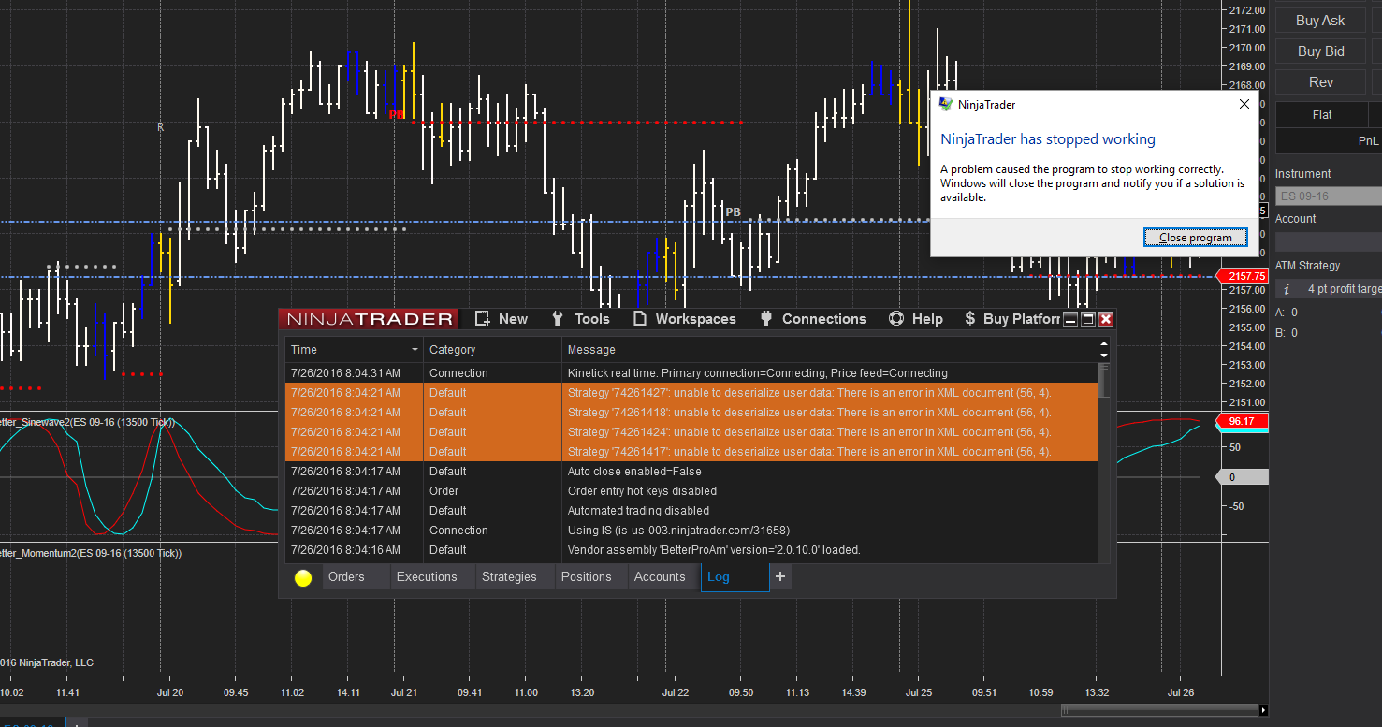
Task: Select the Strategy '74261424' error row
Action: click(691, 432)
